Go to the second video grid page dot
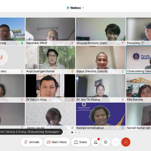The image size is (151, 151). point(75,133)
